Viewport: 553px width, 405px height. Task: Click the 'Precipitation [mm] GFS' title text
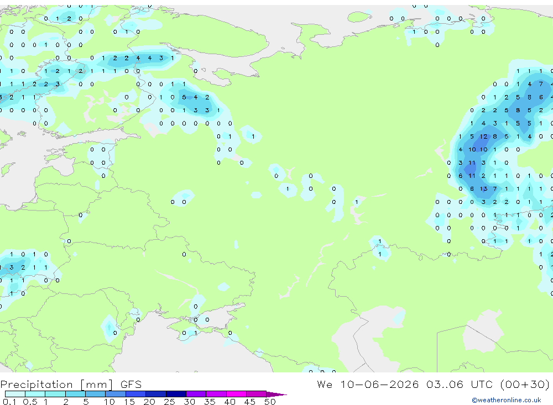(71, 385)
